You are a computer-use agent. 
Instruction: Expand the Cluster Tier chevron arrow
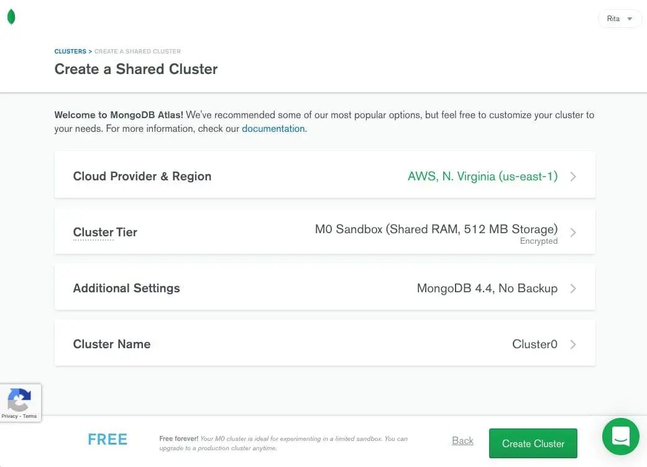573,233
